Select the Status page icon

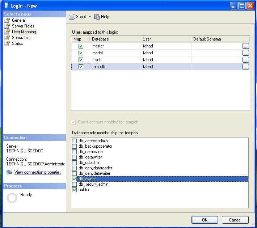(x=7, y=43)
